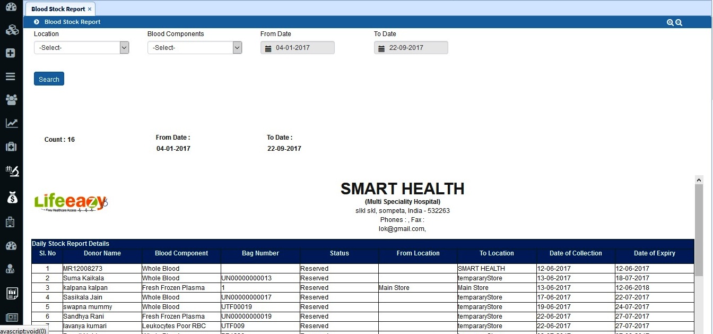The image size is (713, 334).
Task: Click the hamburger list icon in sidebar
Action: 11,76
